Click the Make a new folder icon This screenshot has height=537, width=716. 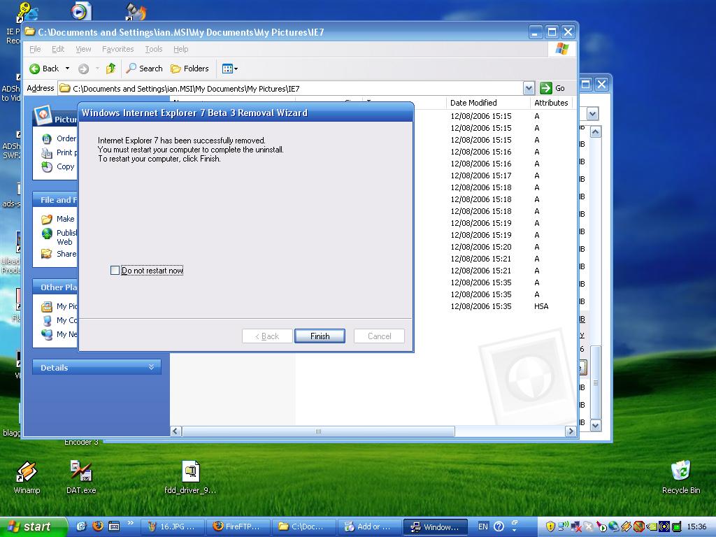click(x=47, y=219)
